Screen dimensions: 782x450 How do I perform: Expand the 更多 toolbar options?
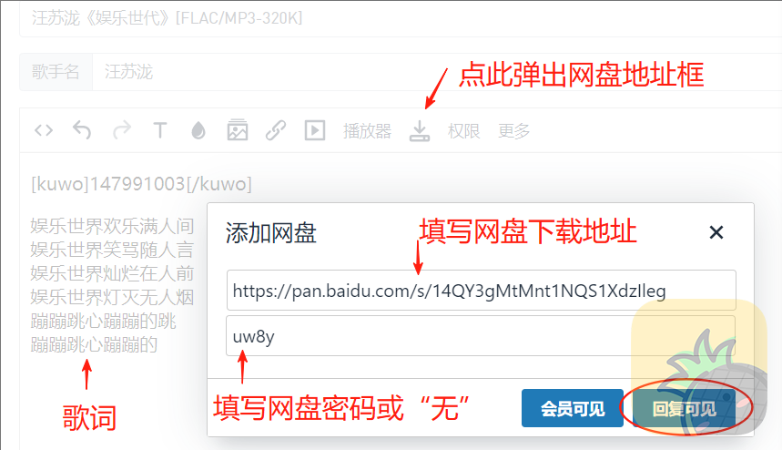[513, 131]
